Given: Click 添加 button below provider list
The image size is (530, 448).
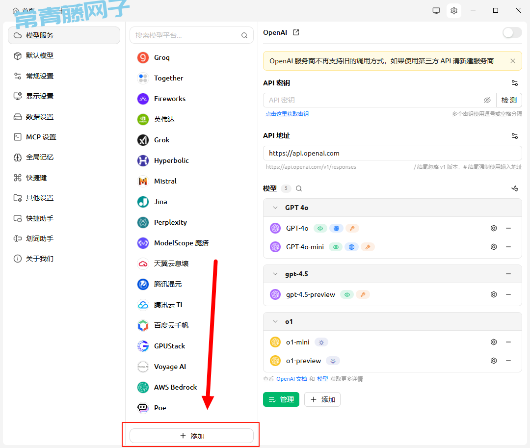Looking at the screenshot, I should pos(192,436).
